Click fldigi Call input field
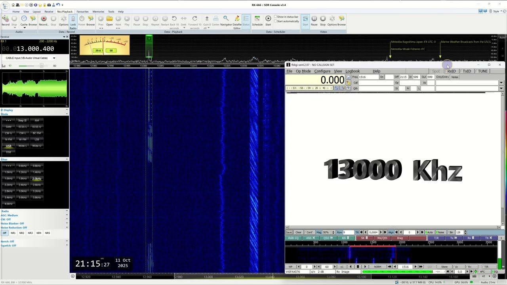507x285 pixels. click(x=375, y=83)
